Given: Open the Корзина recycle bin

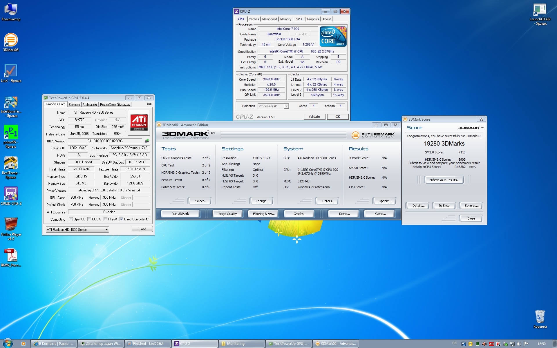Looking at the screenshot, I should point(540,319).
